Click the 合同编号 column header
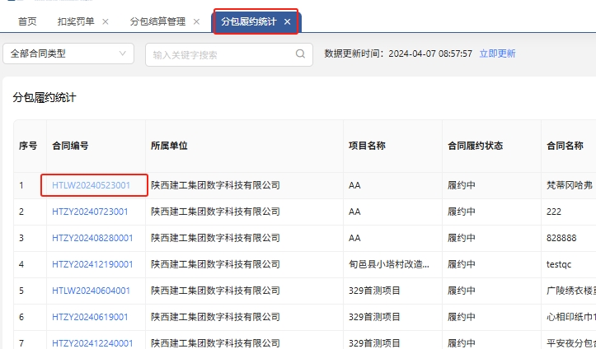Screen dimensions: 596x349 [70, 146]
